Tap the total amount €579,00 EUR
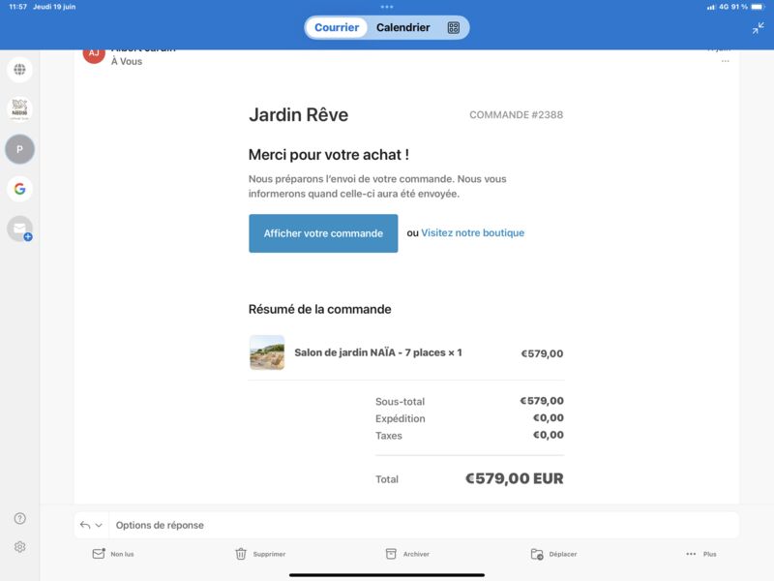The width and height of the screenshot is (774, 581). (x=514, y=478)
